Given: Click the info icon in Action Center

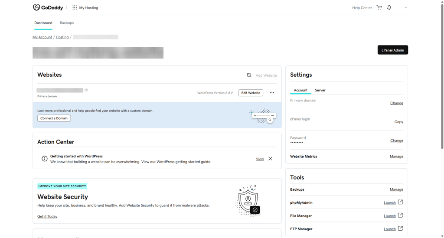Looking at the screenshot, I should (x=45, y=159).
